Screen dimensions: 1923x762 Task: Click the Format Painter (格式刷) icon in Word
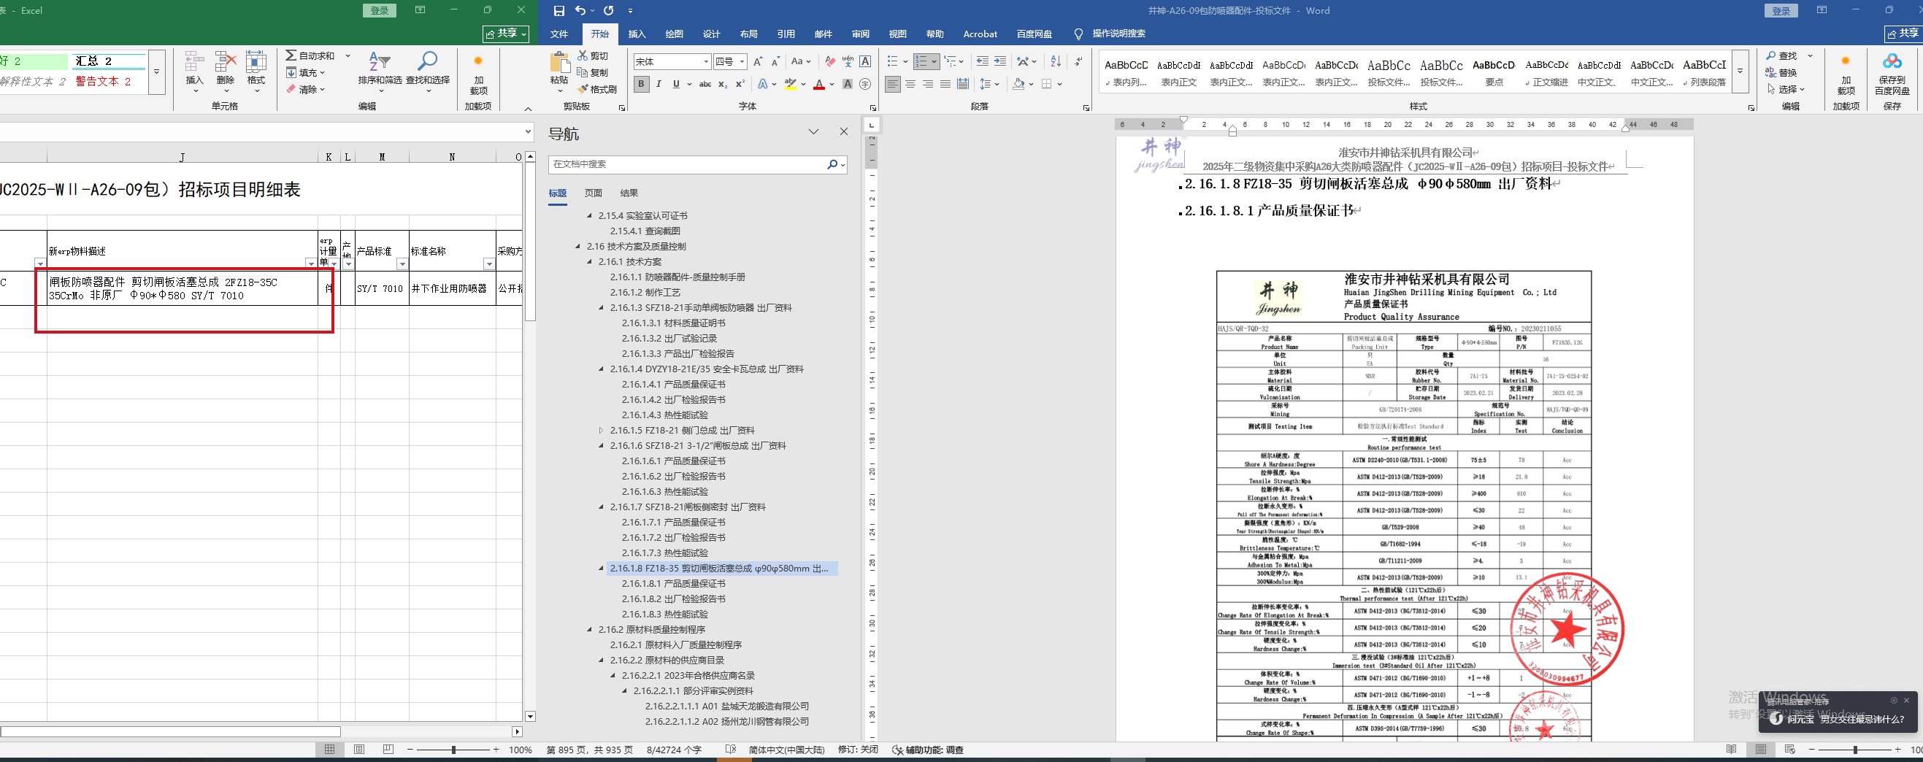click(583, 90)
